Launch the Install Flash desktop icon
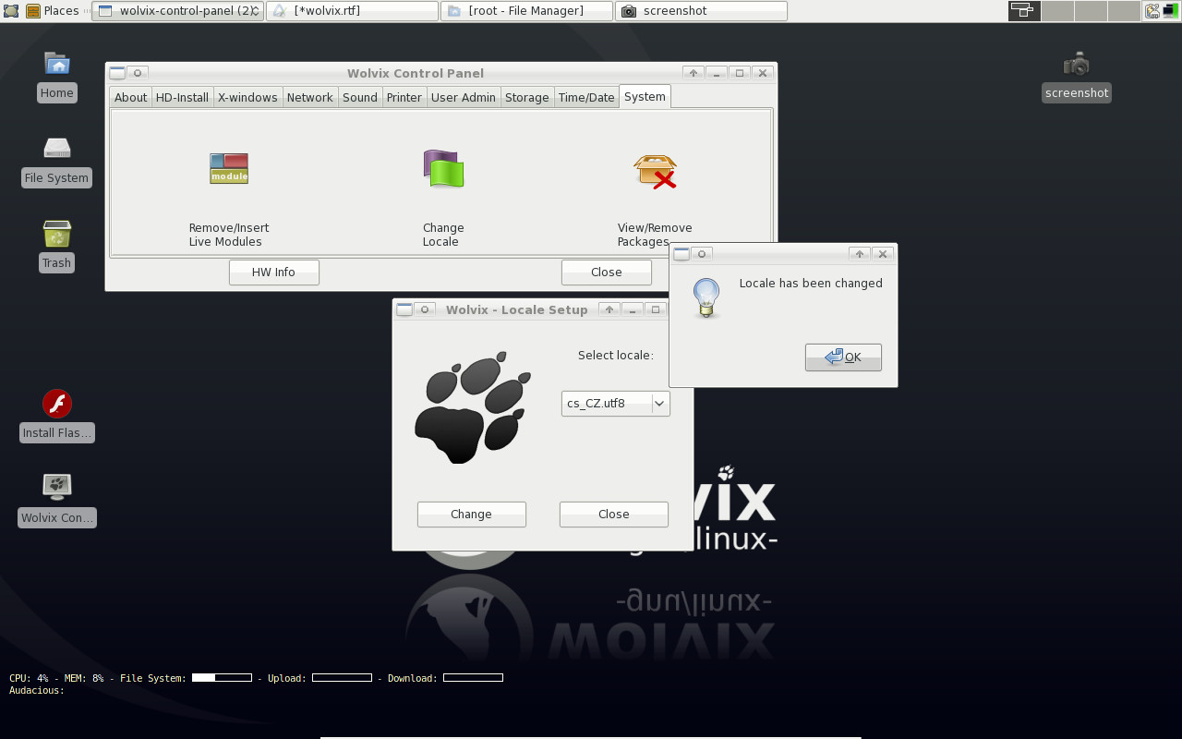 (x=57, y=404)
